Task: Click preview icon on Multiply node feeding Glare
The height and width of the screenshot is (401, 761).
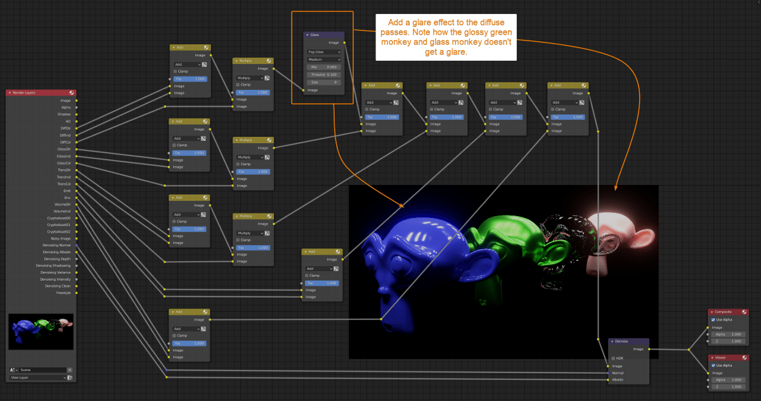Action: (x=270, y=61)
